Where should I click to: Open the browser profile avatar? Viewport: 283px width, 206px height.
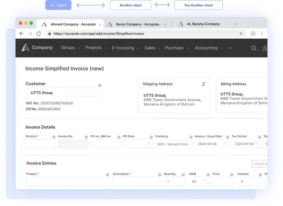pos(253,33)
